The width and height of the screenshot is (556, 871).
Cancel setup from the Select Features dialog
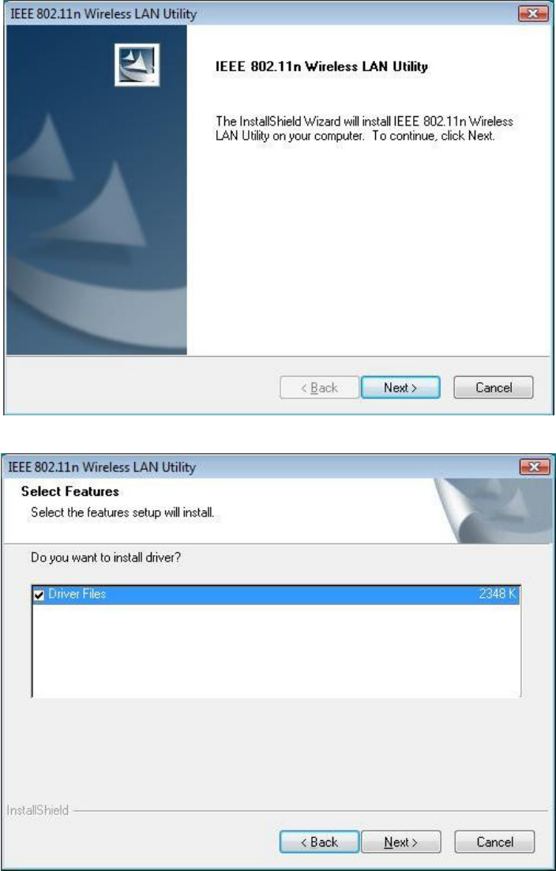click(x=494, y=842)
